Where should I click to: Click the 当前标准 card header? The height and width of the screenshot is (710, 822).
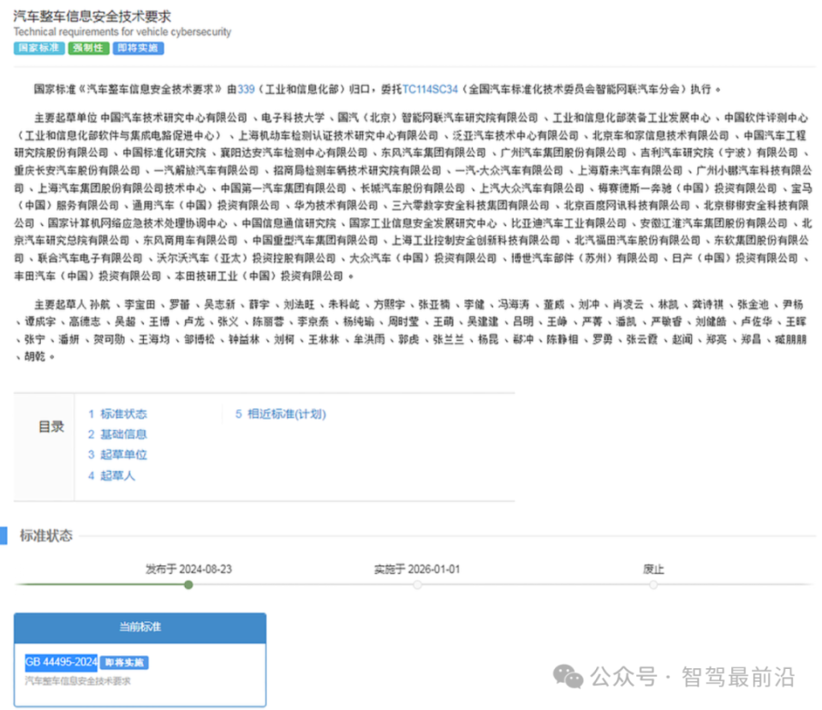click(140, 627)
